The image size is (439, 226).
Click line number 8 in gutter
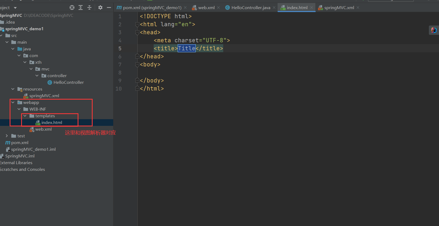[120, 73]
